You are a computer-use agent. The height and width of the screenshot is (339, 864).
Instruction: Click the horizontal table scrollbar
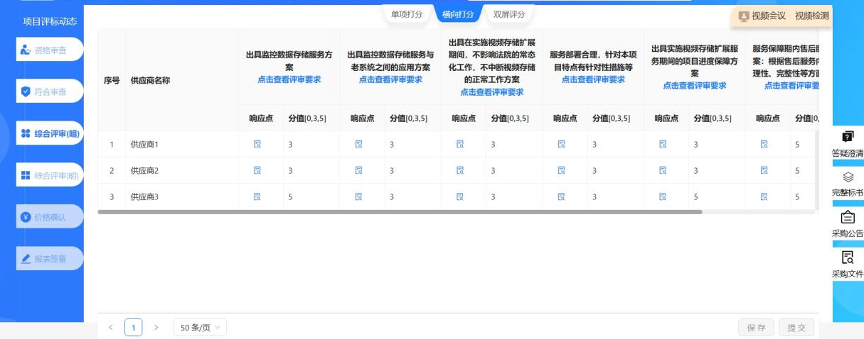[400, 212]
